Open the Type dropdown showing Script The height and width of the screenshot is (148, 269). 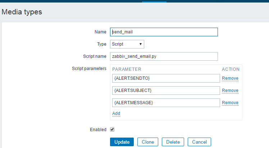(x=127, y=44)
